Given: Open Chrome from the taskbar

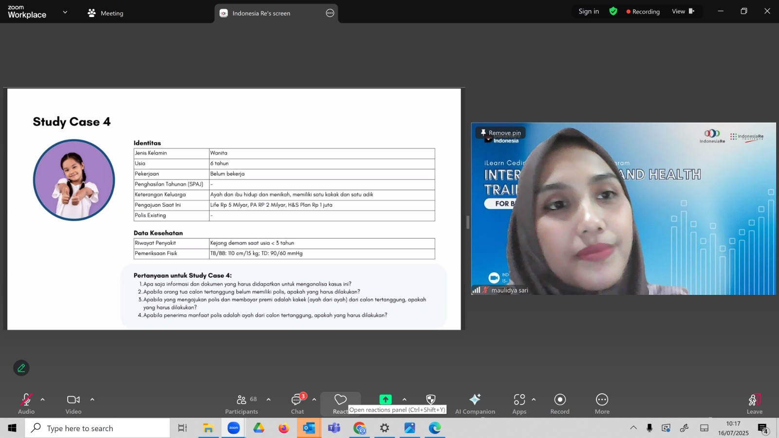Looking at the screenshot, I should click(x=360, y=428).
